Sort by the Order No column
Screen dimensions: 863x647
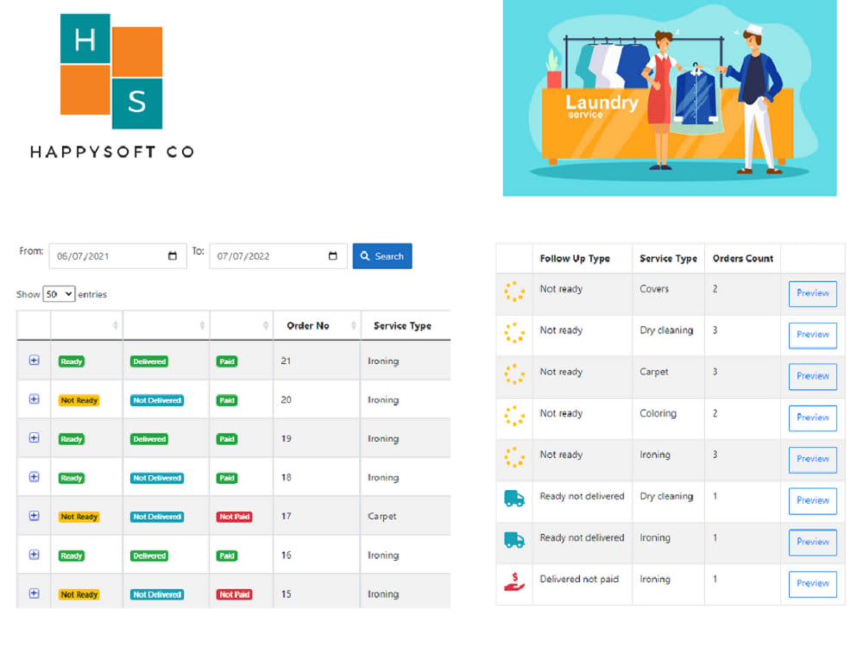point(317,326)
